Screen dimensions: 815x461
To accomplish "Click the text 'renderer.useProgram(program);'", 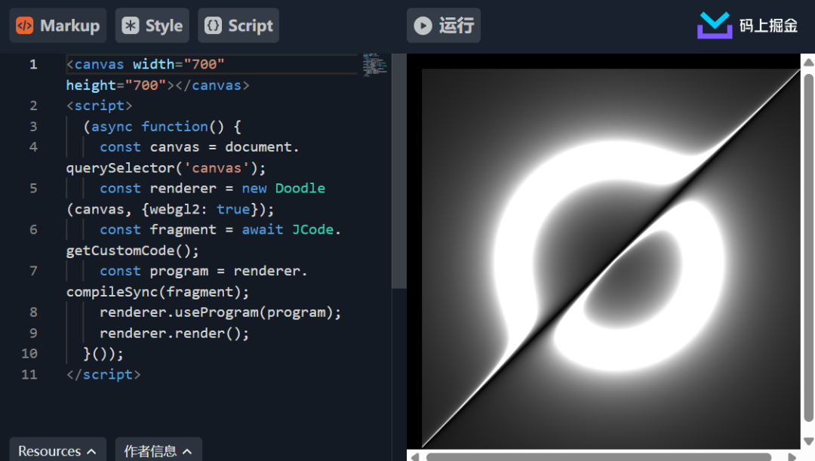I will point(220,312).
